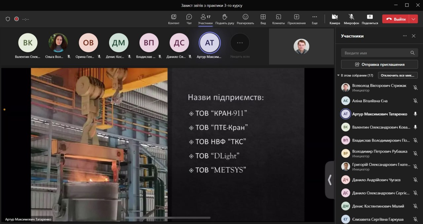Click the slide progress bar under the presentation

coord(168,218)
